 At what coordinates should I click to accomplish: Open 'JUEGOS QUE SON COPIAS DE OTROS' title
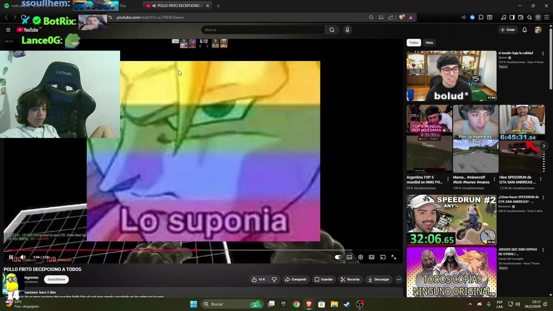(x=518, y=251)
